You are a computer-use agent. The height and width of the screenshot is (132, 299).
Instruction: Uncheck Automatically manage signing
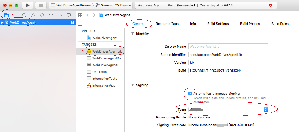pos(190,94)
